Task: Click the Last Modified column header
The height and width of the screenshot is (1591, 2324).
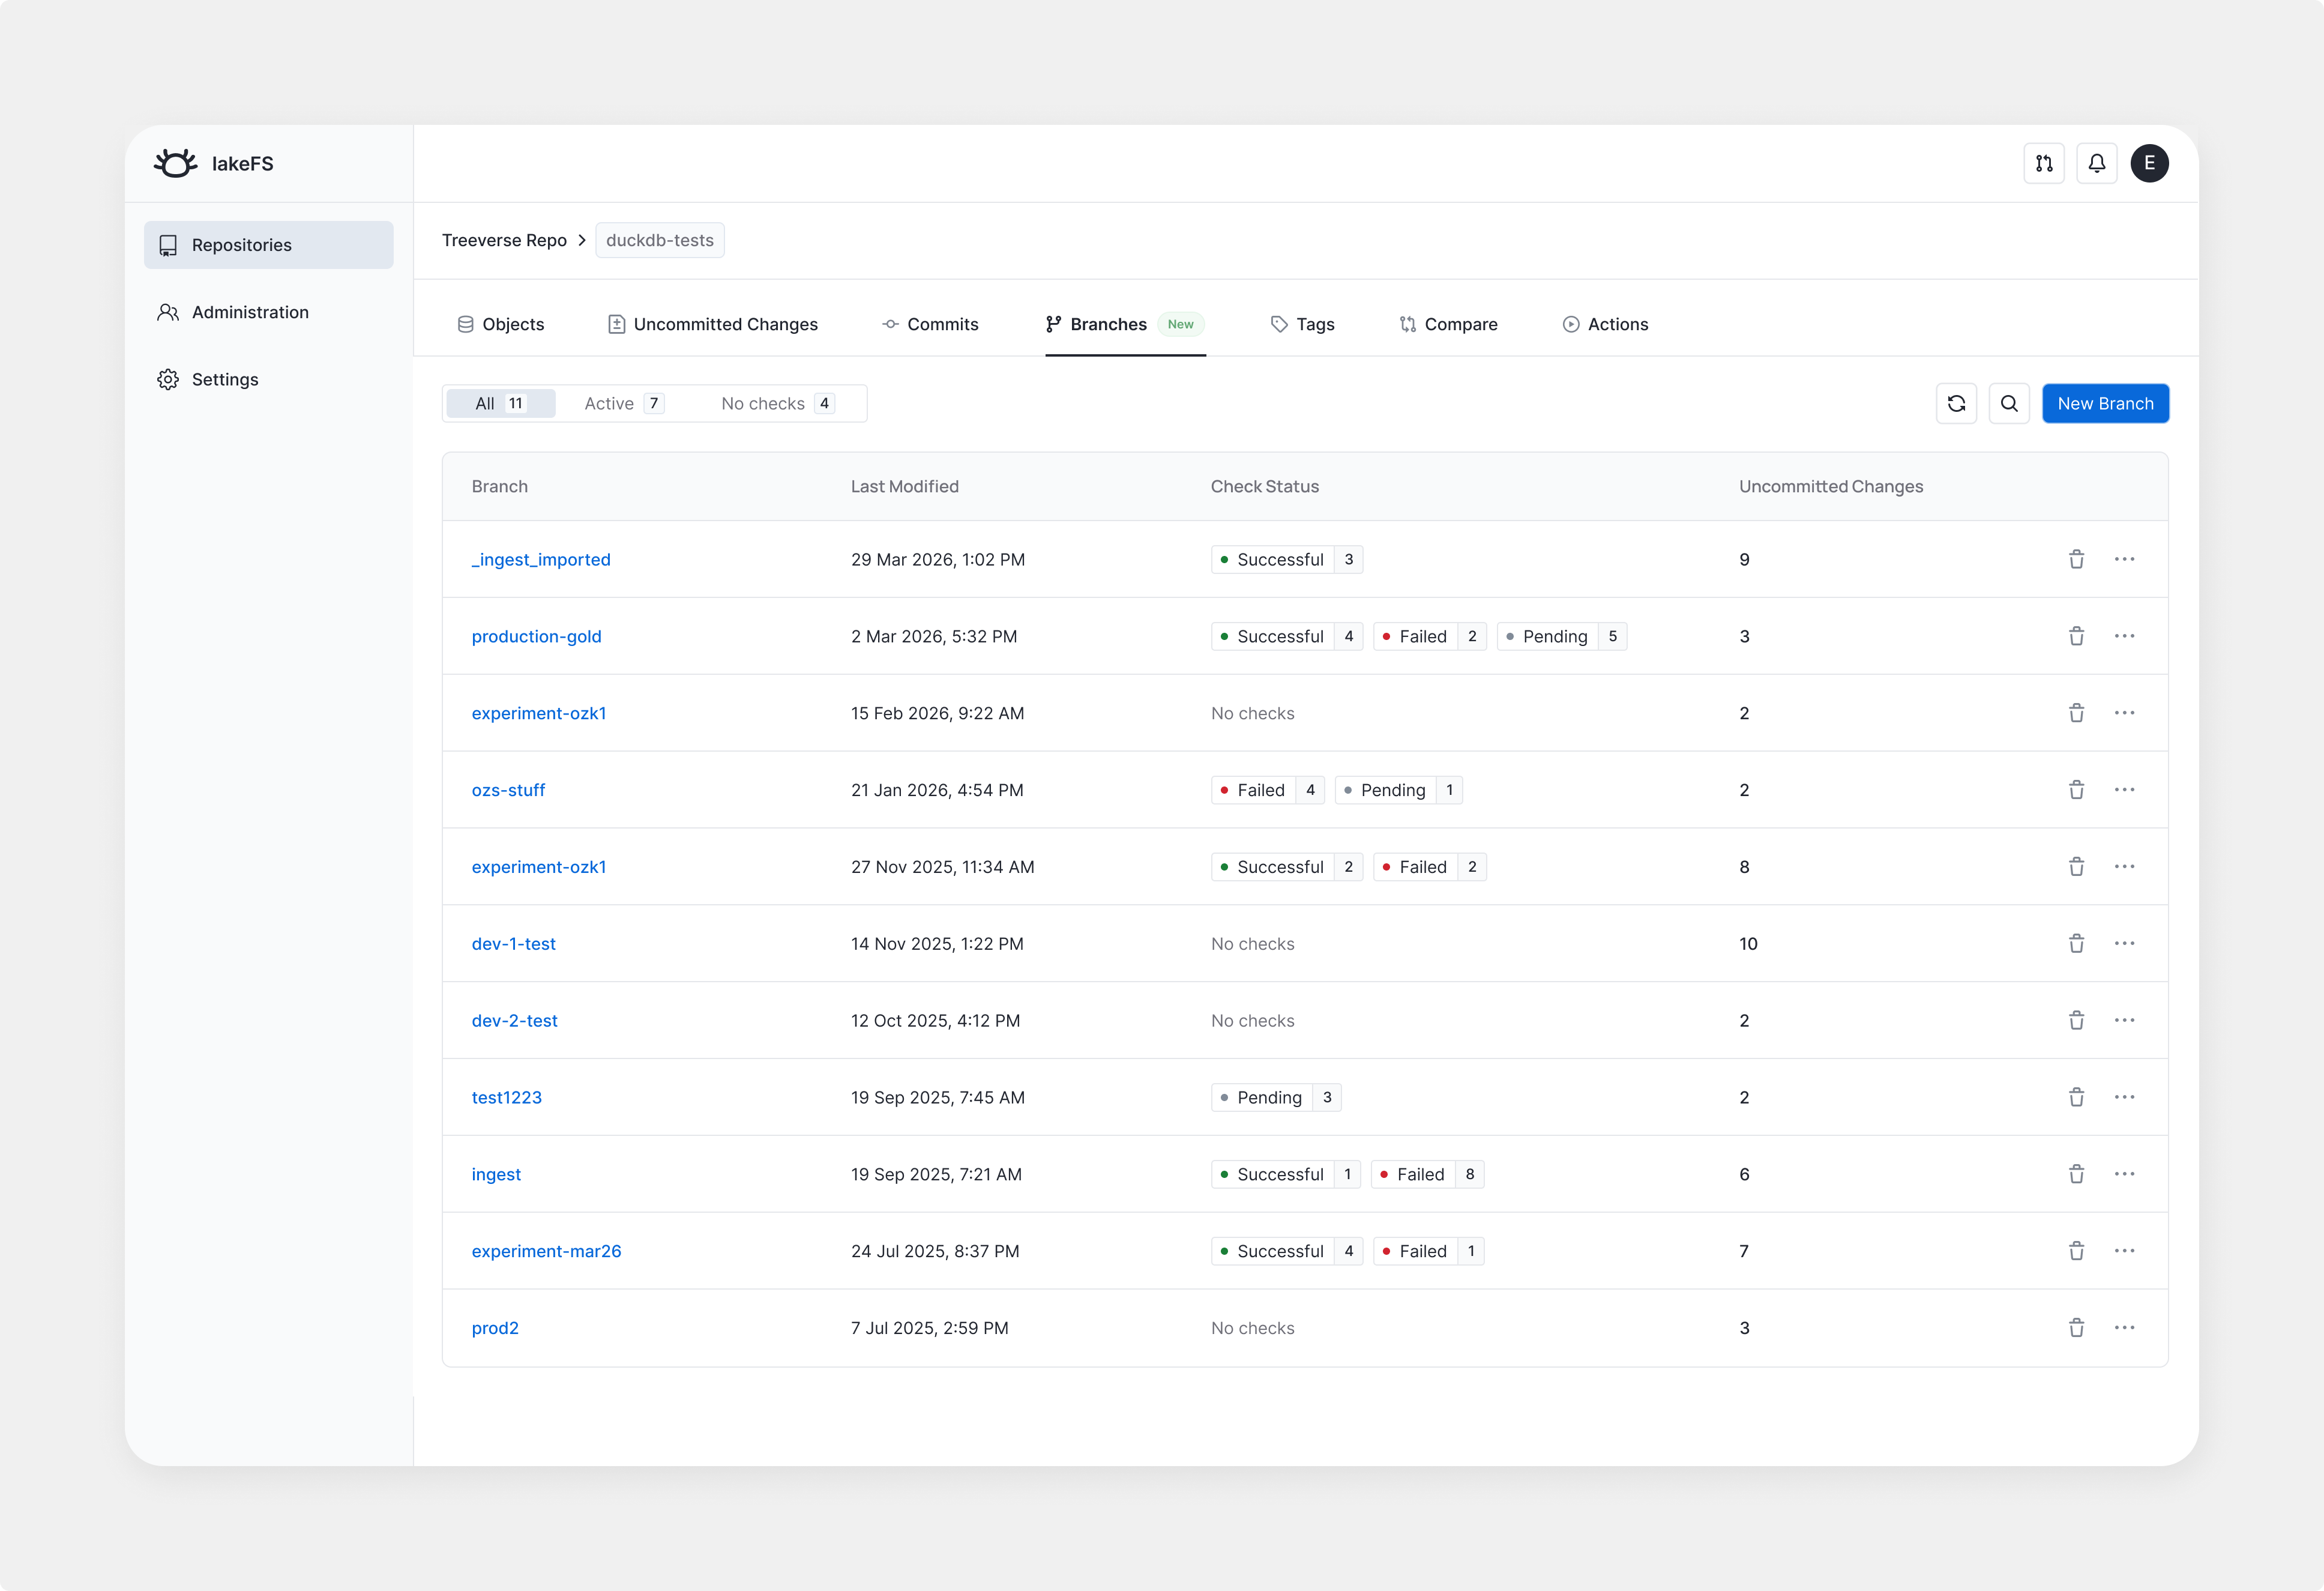Action: click(x=905, y=486)
